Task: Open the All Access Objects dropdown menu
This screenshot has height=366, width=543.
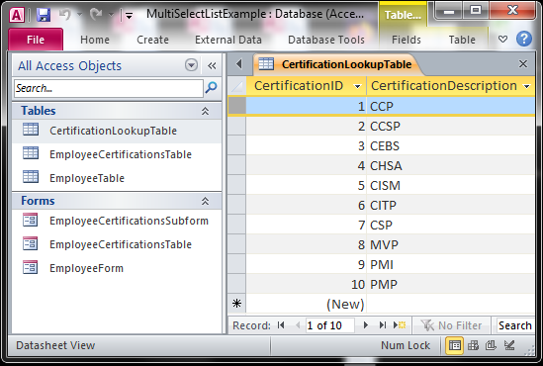Action: (x=191, y=65)
